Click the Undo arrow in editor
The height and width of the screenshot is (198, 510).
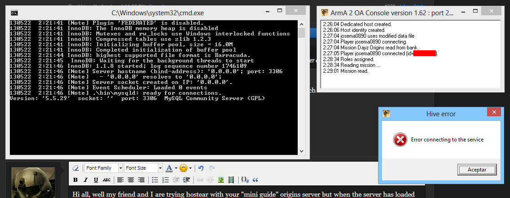[201, 168]
